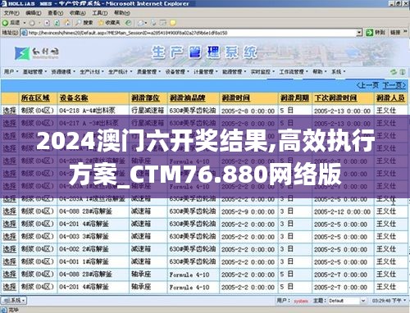This screenshot has width=410, height=313.
Task: Open the 帮助(H) browser menu
Action: click(x=121, y=13)
